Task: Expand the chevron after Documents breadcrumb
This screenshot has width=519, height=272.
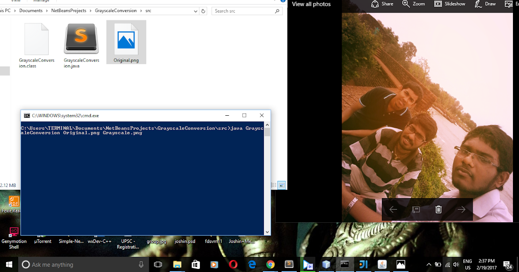Action: pos(47,10)
